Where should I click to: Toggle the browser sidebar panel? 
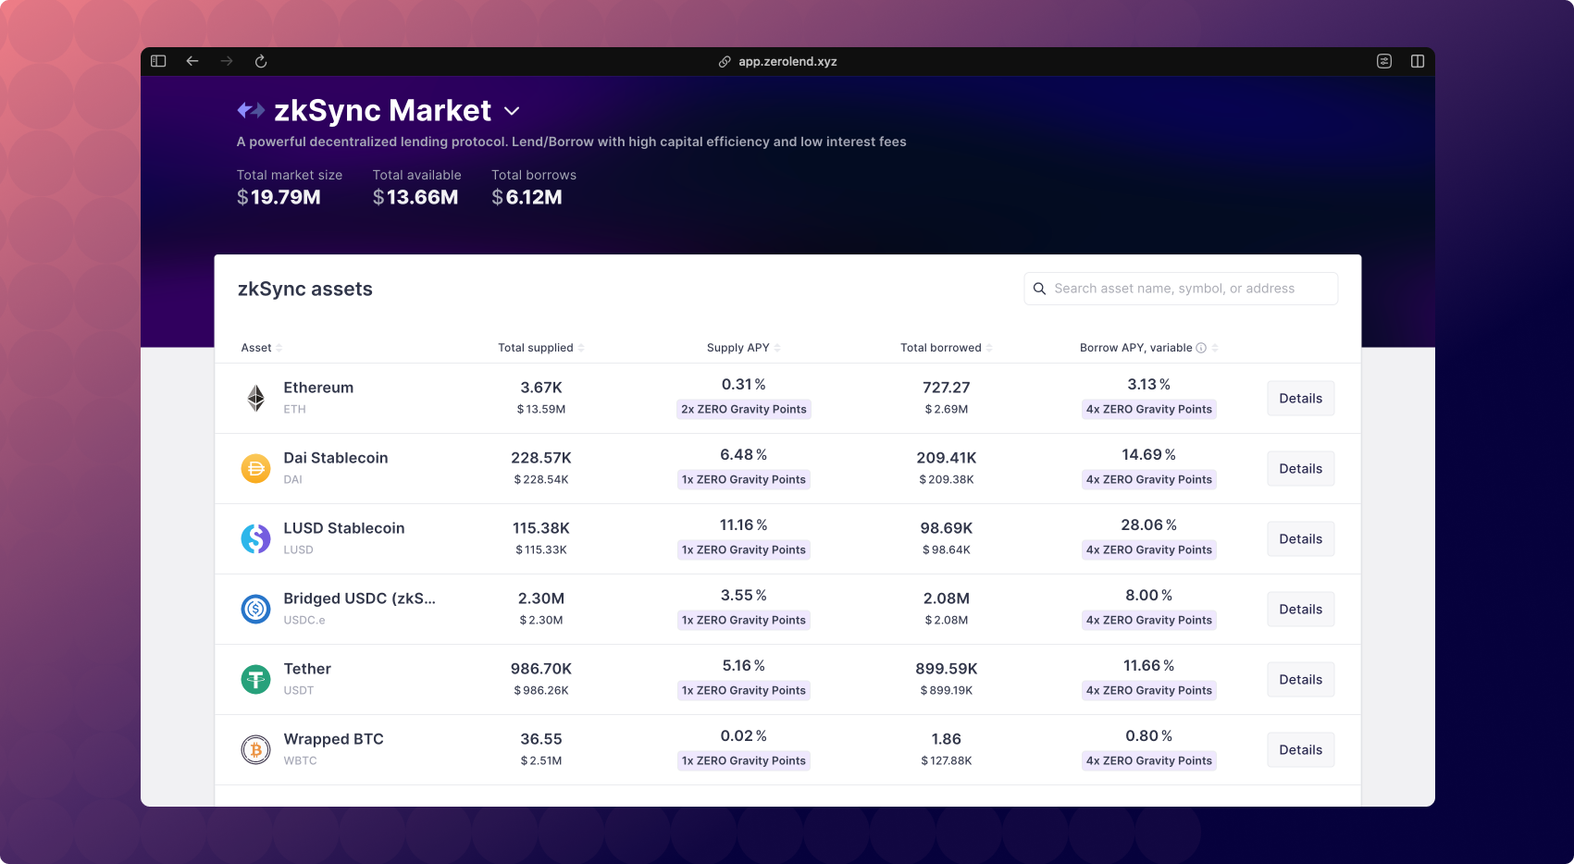point(158,60)
